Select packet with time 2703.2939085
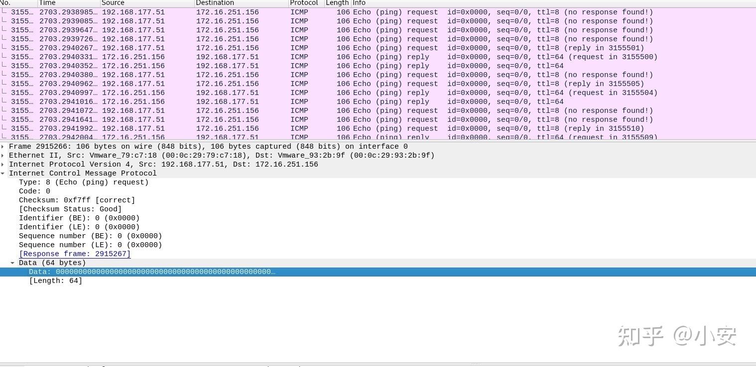 pyautogui.click(x=378, y=21)
